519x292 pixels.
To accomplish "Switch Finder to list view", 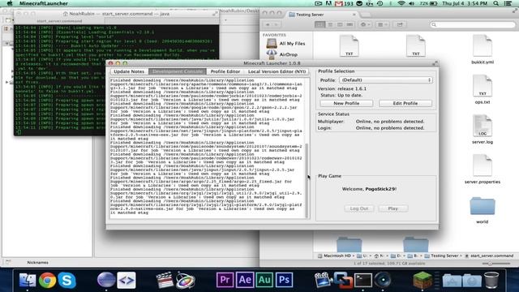I will click(x=330, y=24).
